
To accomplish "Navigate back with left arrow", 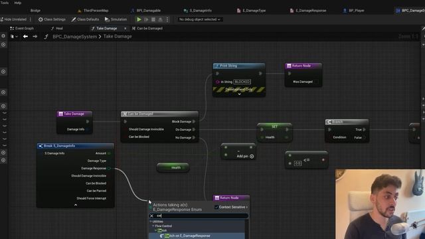I will [25, 37].
